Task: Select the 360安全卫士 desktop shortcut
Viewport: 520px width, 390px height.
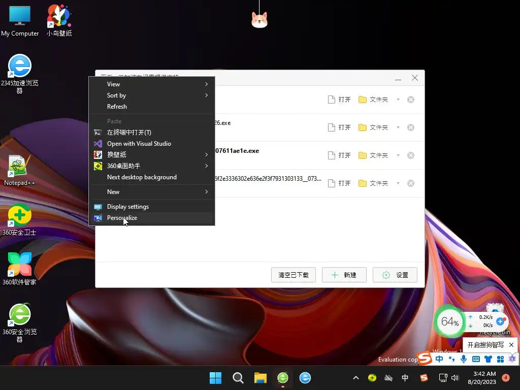Action: pos(19,219)
